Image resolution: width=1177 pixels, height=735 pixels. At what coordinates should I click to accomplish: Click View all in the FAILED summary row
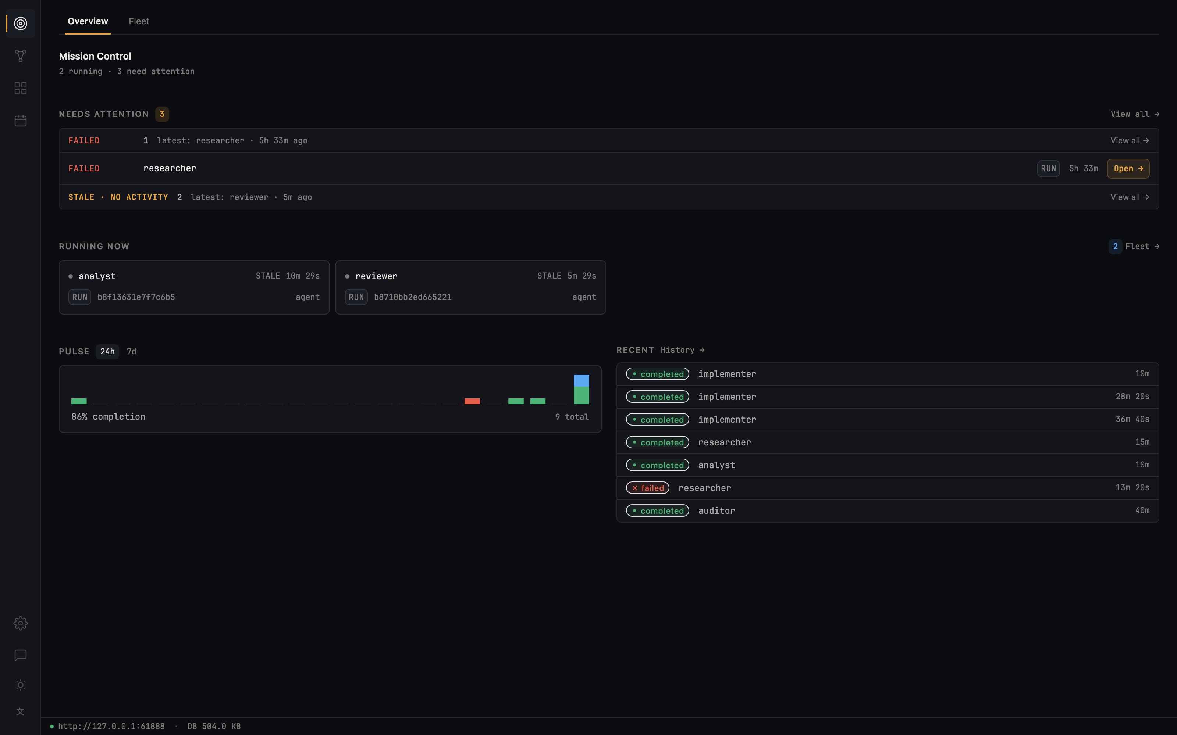(1129, 140)
